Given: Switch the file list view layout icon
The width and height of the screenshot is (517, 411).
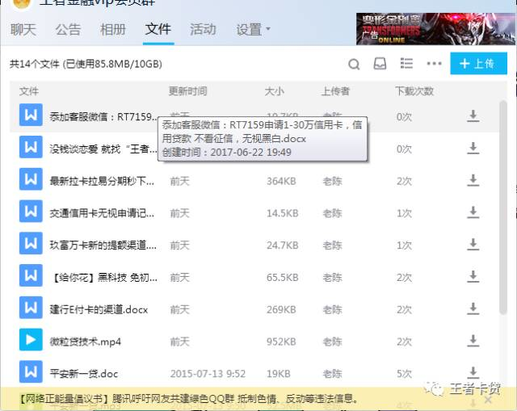Looking at the screenshot, I should 406,63.
